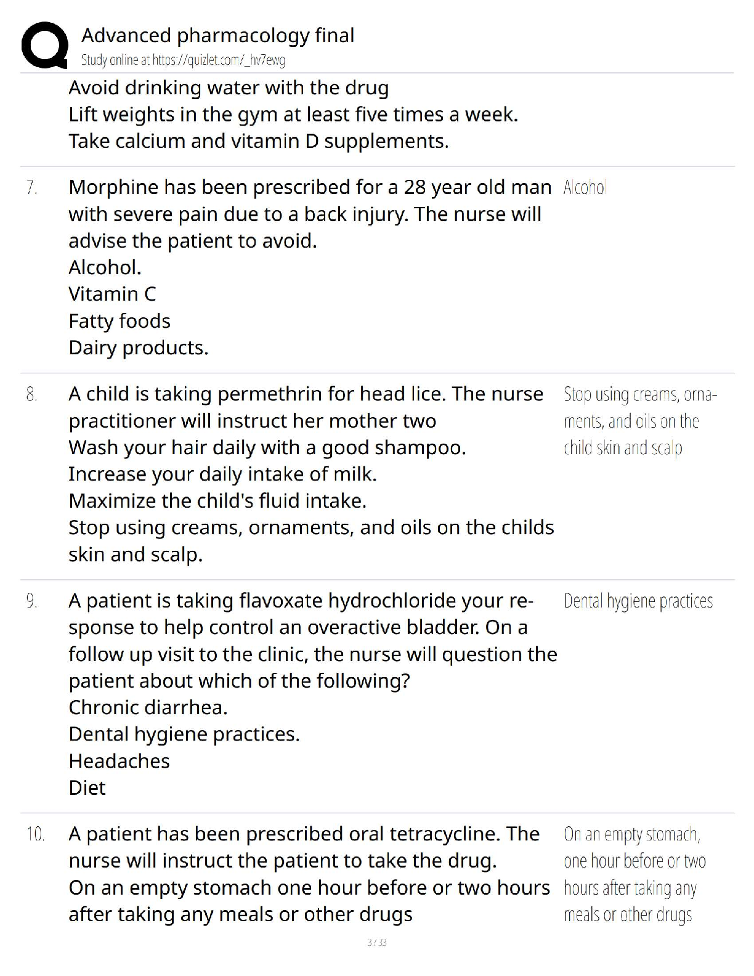Click the Diet option

pos(87,787)
